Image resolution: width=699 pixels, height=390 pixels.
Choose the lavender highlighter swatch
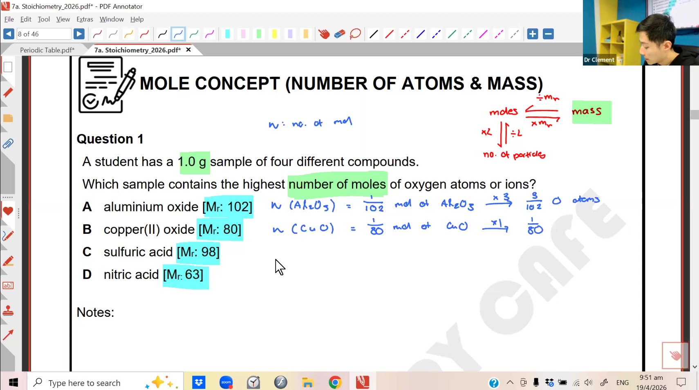point(290,34)
